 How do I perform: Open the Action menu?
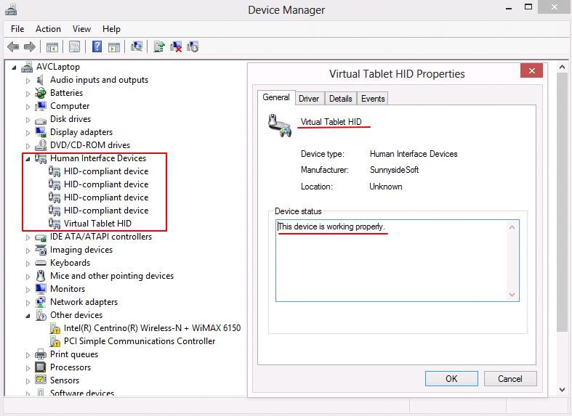pyautogui.click(x=48, y=29)
